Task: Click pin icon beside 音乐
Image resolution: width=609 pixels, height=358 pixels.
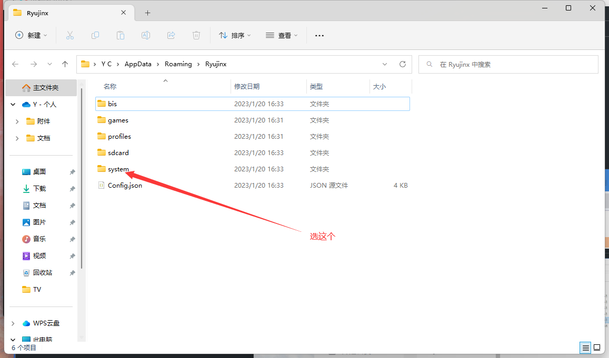Action: tap(72, 239)
